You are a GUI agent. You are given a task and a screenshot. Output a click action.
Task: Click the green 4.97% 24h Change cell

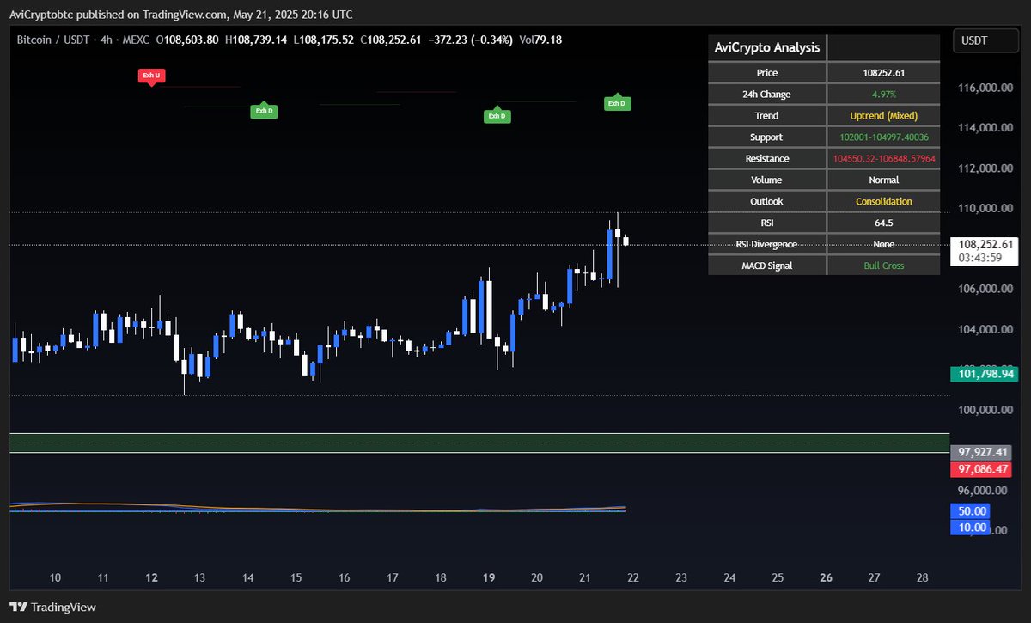pyautogui.click(x=883, y=94)
